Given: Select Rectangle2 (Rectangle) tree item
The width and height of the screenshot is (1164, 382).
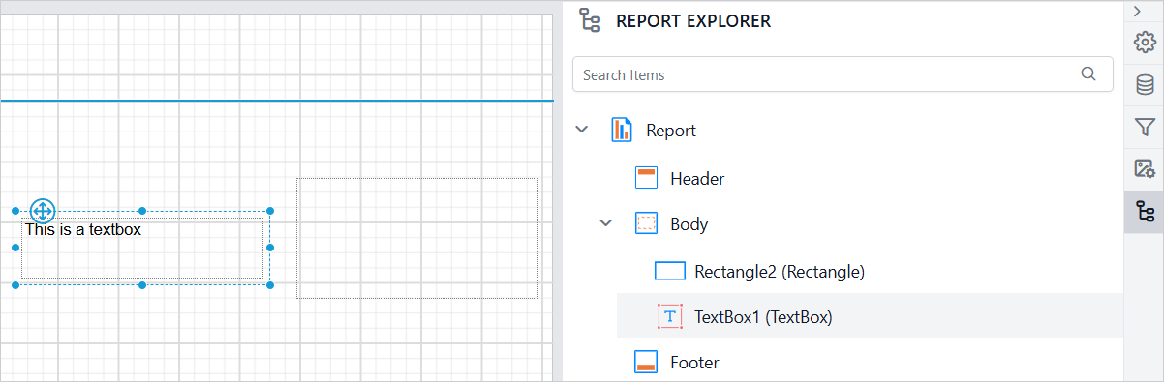Looking at the screenshot, I should (x=780, y=272).
